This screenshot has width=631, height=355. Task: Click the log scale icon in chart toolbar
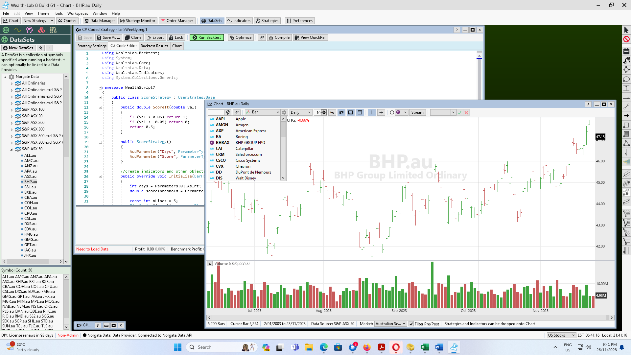(x=332, y=112)
